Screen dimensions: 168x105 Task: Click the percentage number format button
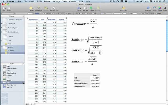tap(82, 13)
